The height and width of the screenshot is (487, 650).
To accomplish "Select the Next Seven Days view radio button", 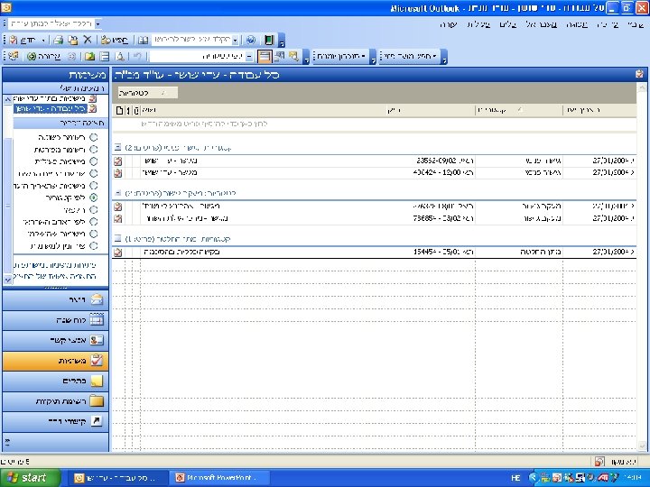I will pos(94,173).
